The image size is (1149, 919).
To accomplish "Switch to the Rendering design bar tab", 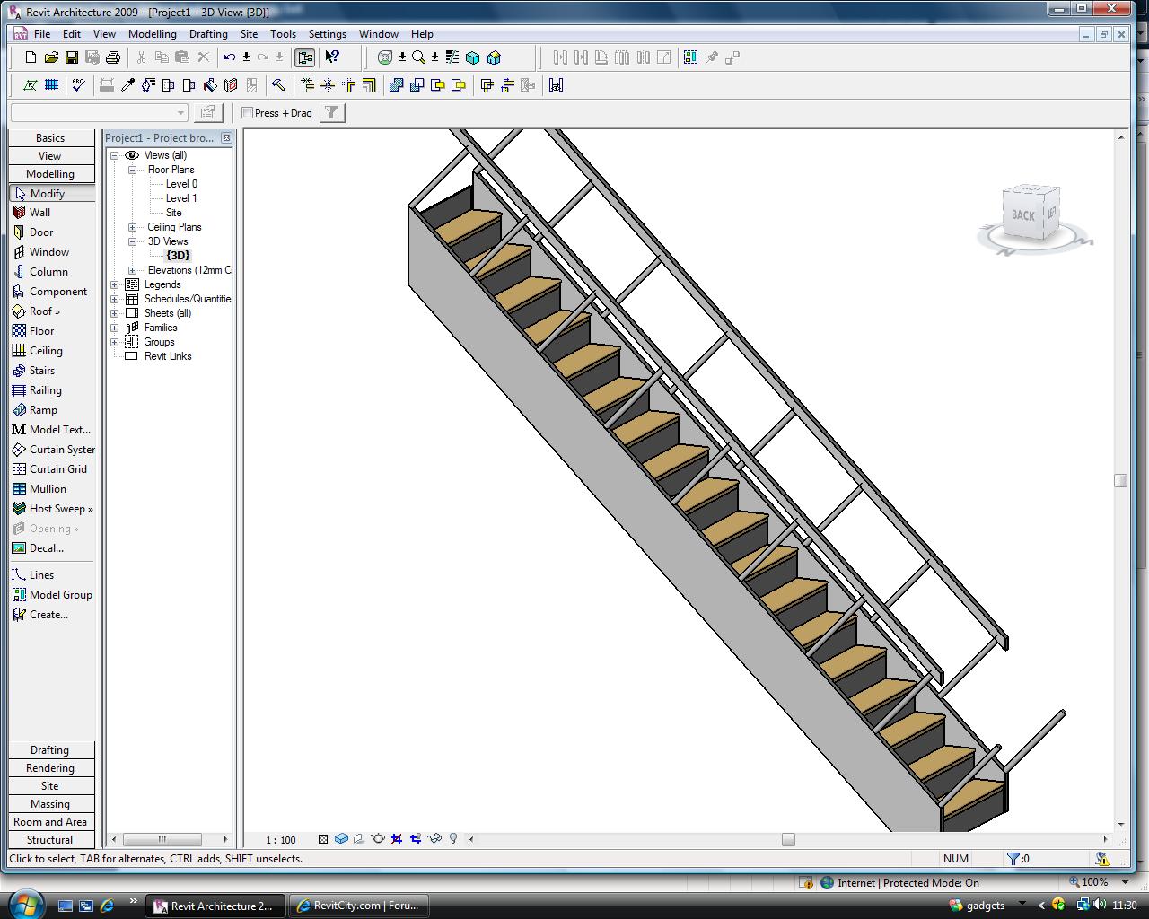I will [x=50, y=767].
